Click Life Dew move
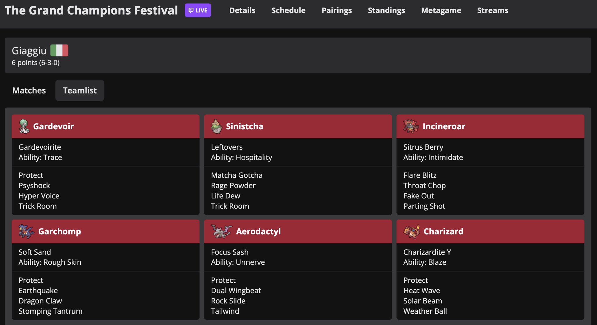 coord(226,196)
